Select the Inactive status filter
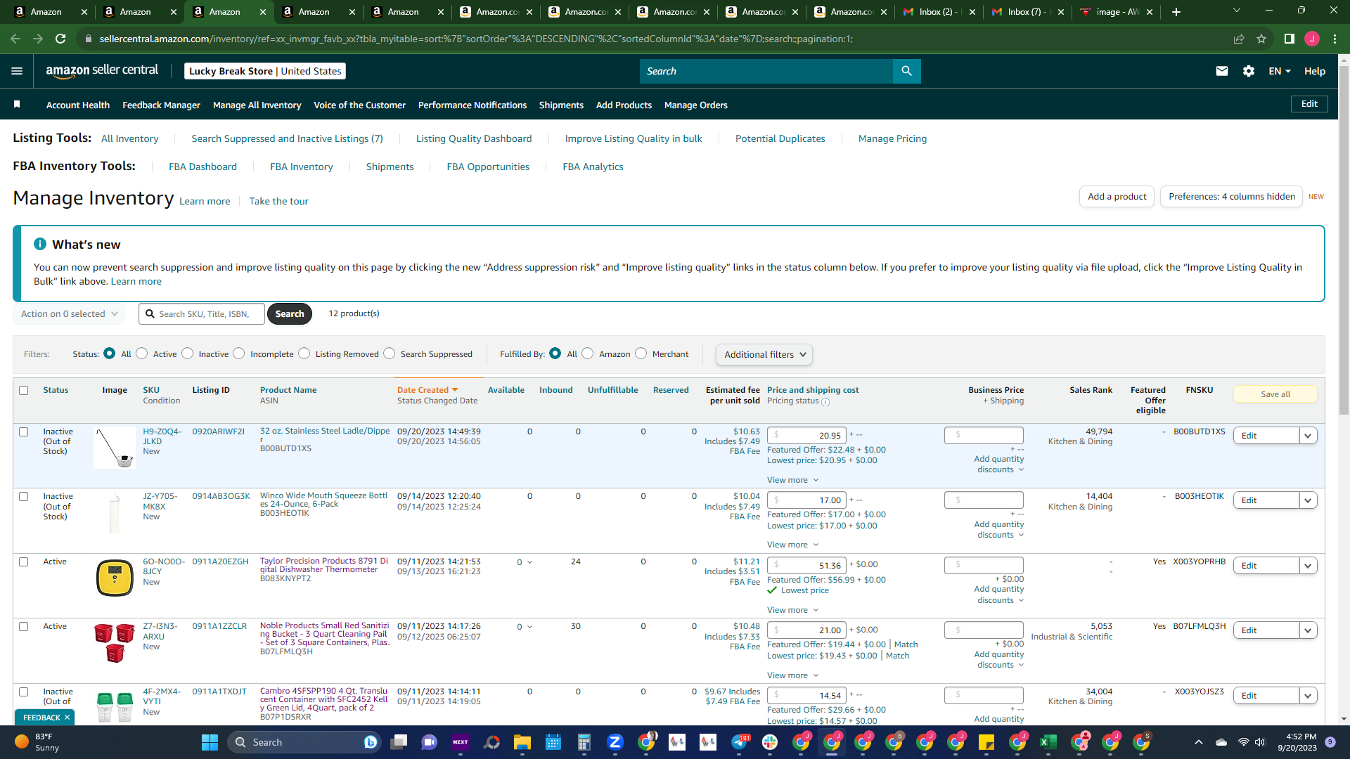 pyautogui.click(x=188, y=353)
